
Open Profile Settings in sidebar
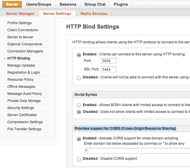19,23
